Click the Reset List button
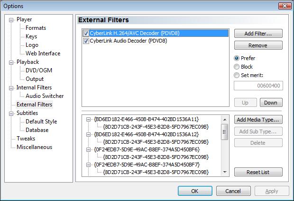This screenshot has height=201, width=294. coord(258,172)
